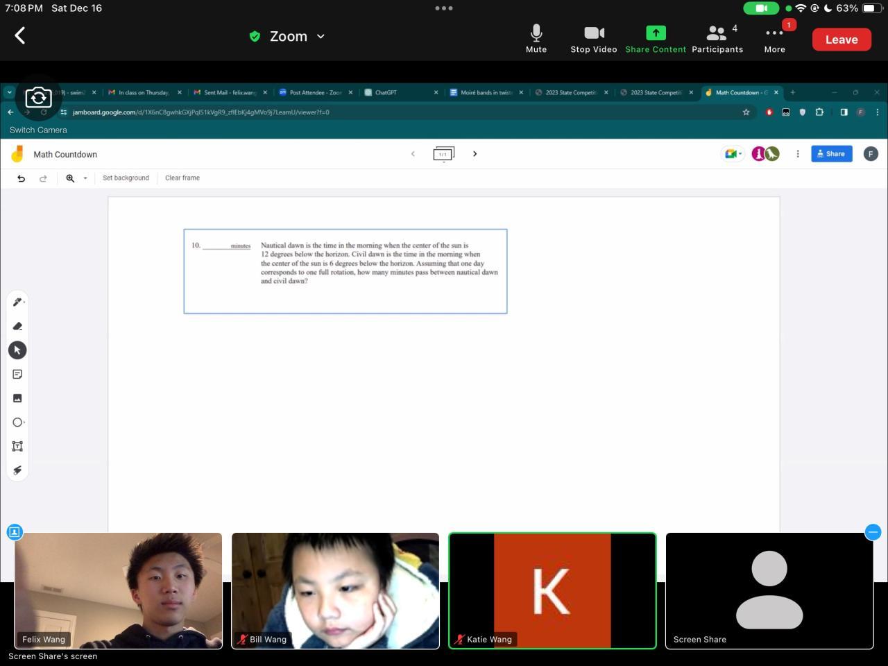Image resolution: width=888 pixels, height=666 pixels.
Task: Open the Google Meet dropdown in Jamboard
Action: (733, 154)
